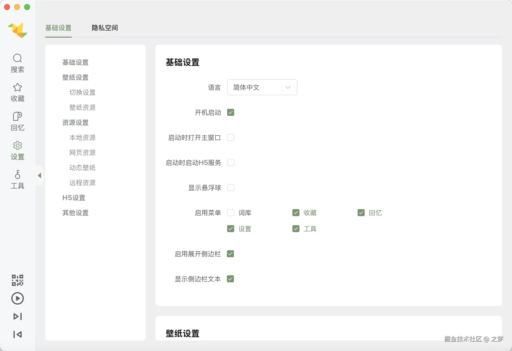Switch to the 隐私空间 tab
512x351 pixels.
pyautogui.click(x=105, y=28)
